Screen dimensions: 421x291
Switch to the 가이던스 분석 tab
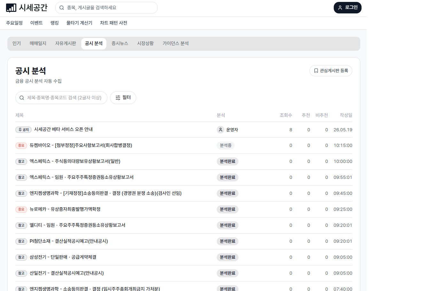pyautogui.click(x=175, y=43)
